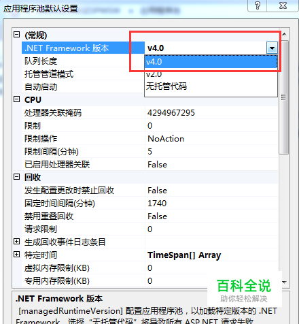Expand the 特定时间 node
The height and width of the screenshot is (324, 299).
(17, 255)
